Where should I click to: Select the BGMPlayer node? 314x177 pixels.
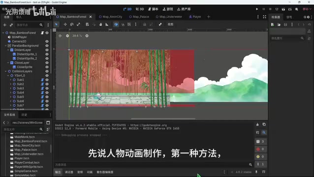[19, 37]
